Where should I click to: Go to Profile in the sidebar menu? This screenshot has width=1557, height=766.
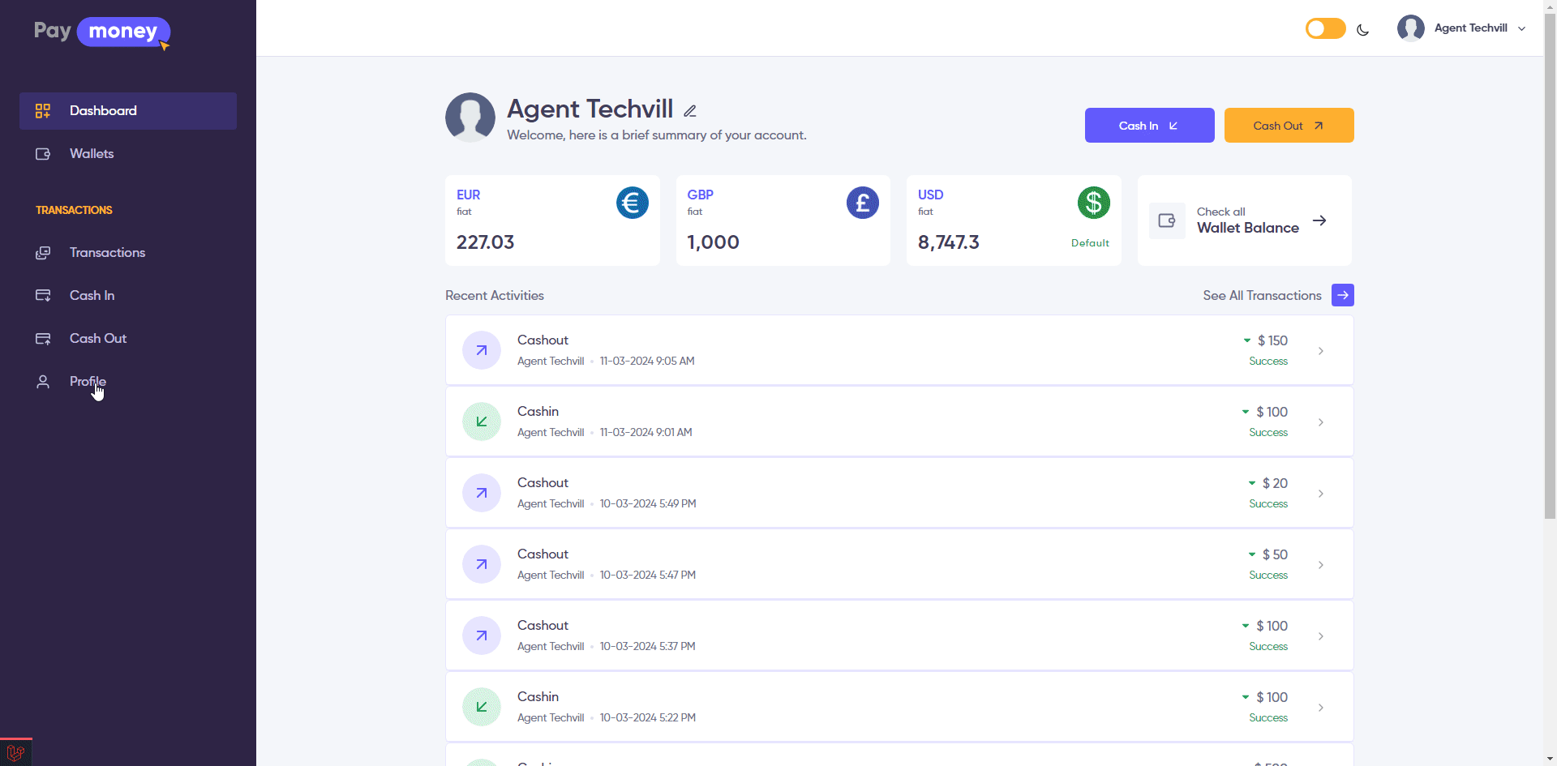[x=88, y=382]
